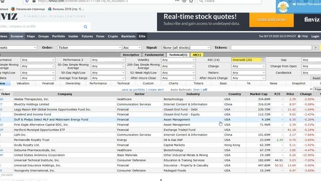The height and width of the screenshot is (181, 321).
Task: Switch to the TA view tab
Action: click(249, 83)
